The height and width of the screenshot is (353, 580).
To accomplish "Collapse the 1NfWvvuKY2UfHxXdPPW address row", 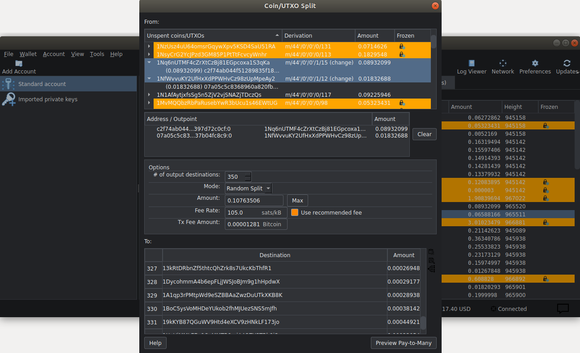I will (149, 78).
